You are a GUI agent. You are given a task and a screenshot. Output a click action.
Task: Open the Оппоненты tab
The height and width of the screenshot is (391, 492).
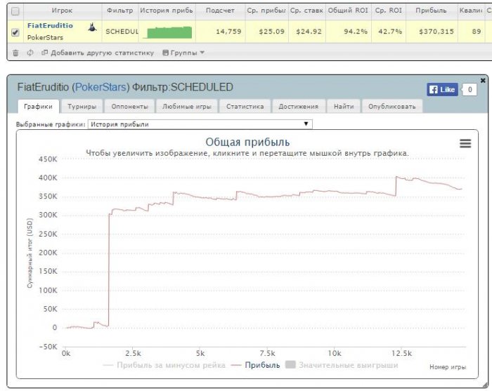coord(129,107)
